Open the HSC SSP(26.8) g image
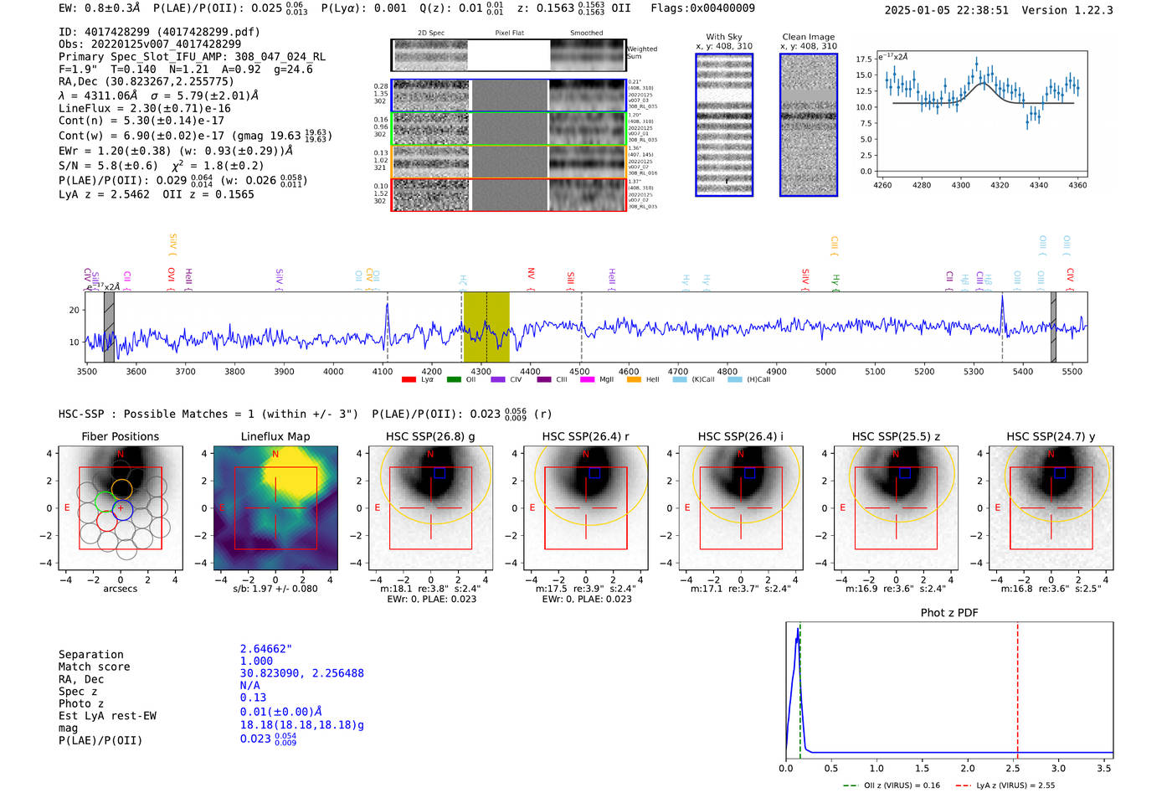 pyautogui.click(x=430, y=508)
